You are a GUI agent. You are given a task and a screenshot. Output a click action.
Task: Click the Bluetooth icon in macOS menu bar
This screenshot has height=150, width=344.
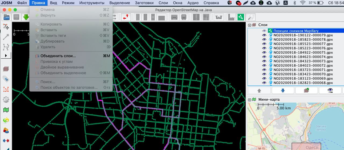point(294,3)
